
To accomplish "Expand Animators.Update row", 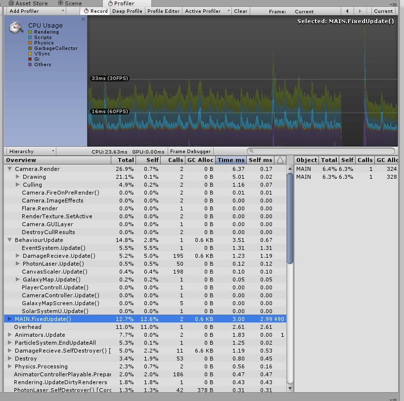I will pos(10,335).
